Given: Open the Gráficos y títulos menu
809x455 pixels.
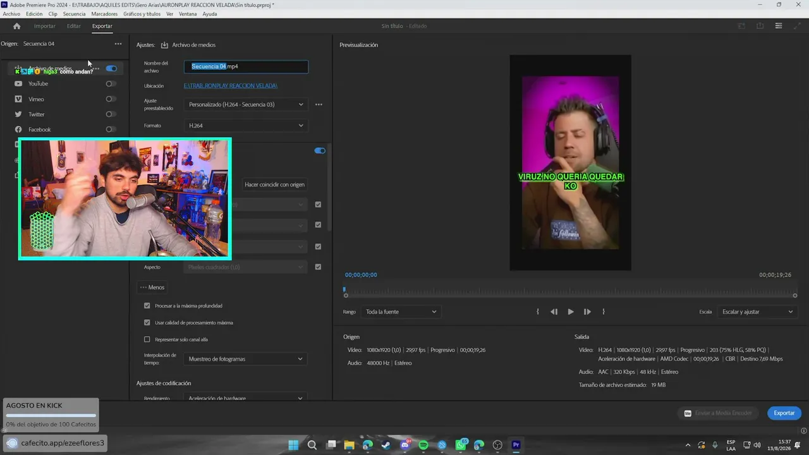Looking at the screenshot, I should [x=142, y=14].
